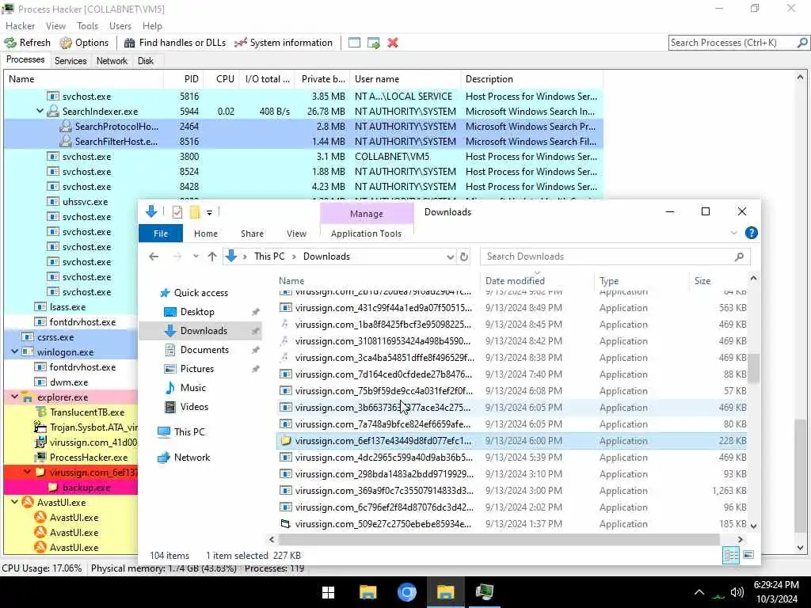Open the Application Tools ribbon tab
The image size is (811, 608).
click(x=366, y=234)
